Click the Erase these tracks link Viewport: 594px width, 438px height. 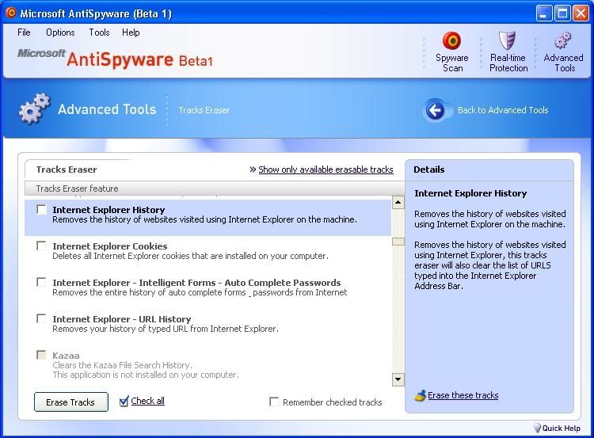point(463,395)
